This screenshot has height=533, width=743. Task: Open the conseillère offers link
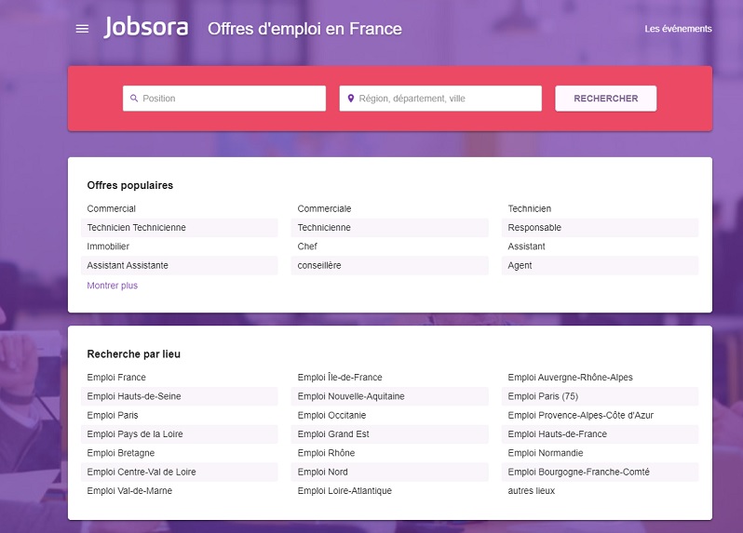(319, 265)
